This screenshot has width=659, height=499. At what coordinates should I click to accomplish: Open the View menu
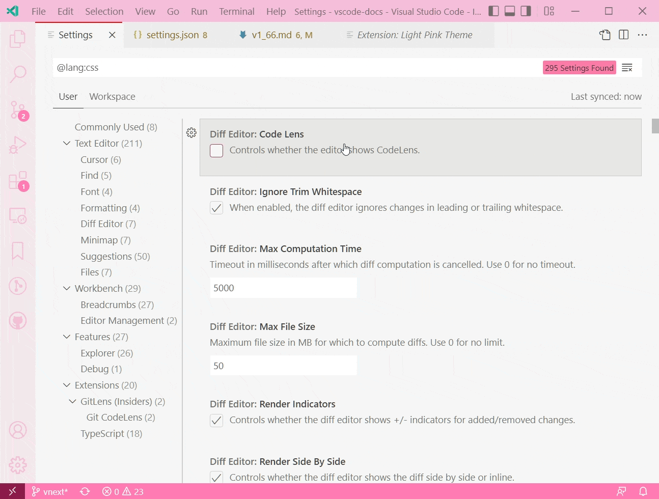[x=145, y=11]
